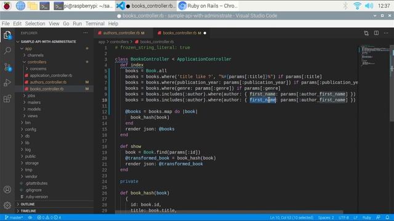This screenshot has width=394, height=221.
Task: Click the notifications bell in status bar
Action: pos(387,217)
